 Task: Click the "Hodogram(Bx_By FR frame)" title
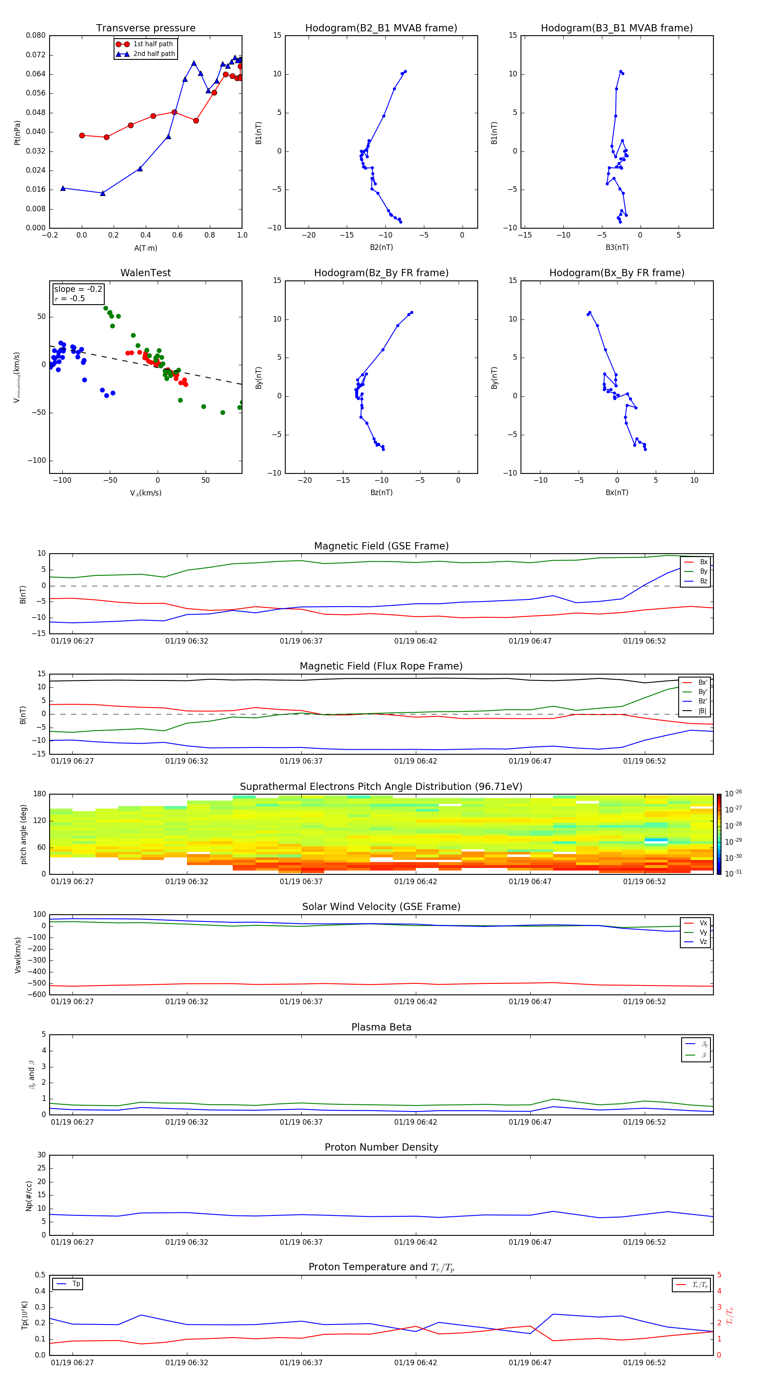[617, 273]
